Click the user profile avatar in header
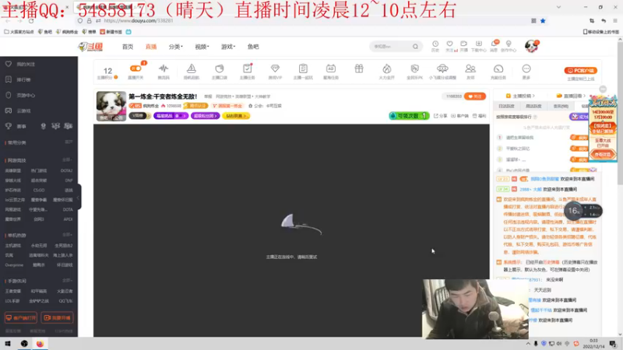This screenshot has width=623, height=350. click(531, 46)
